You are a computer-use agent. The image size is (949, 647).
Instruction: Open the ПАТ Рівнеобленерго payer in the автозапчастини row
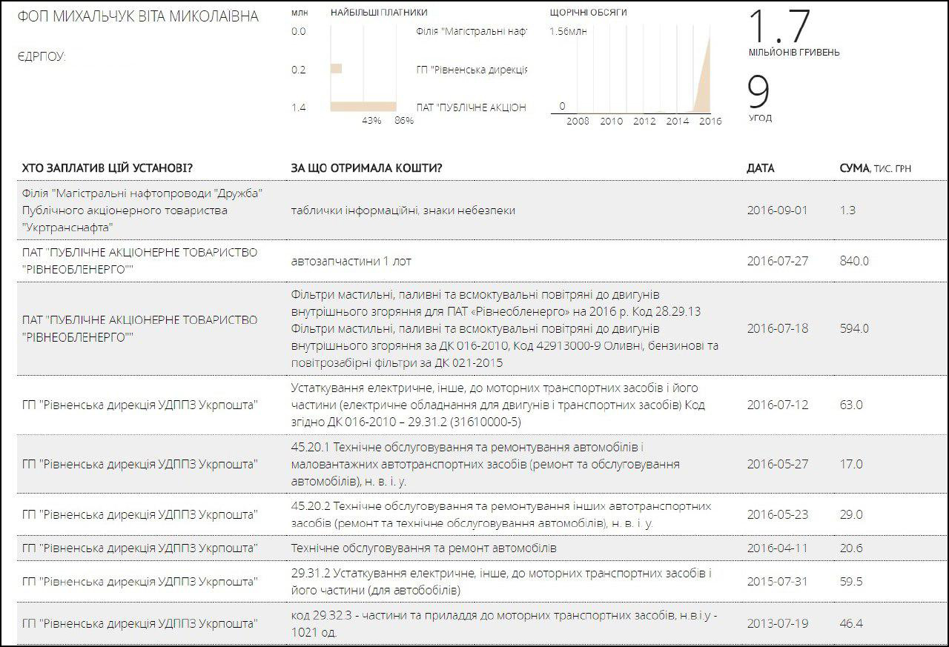pos(139,260)
